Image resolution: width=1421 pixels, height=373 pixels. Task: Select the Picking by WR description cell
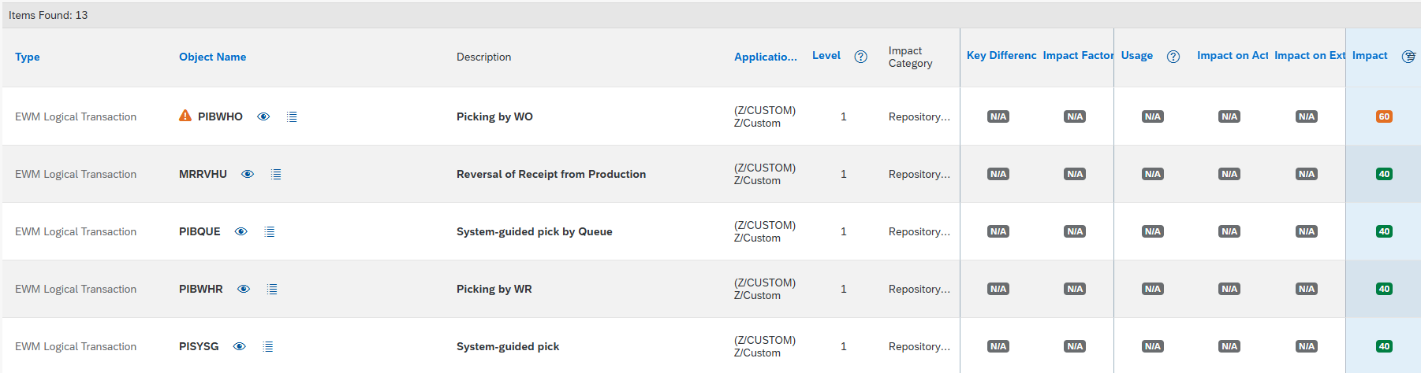(x=494, y=289)
